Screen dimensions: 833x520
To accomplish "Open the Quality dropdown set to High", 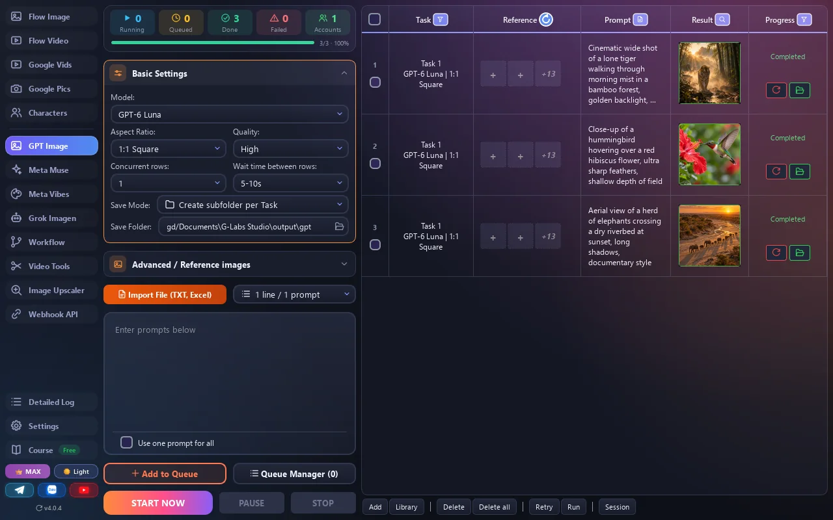I will 290,149.
